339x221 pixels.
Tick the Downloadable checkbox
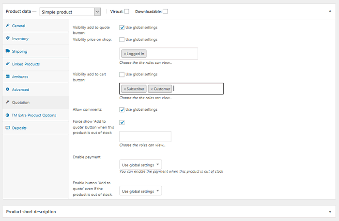coord(165,11)
